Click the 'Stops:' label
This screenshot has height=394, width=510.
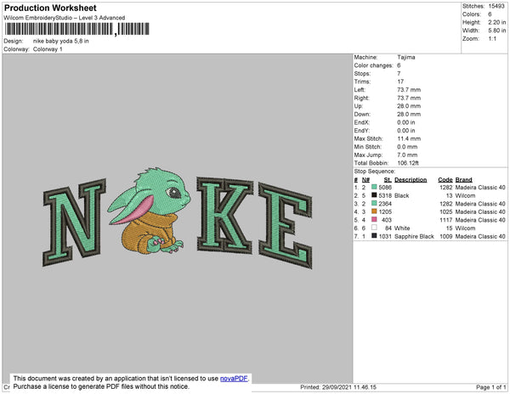coord(362,73)
